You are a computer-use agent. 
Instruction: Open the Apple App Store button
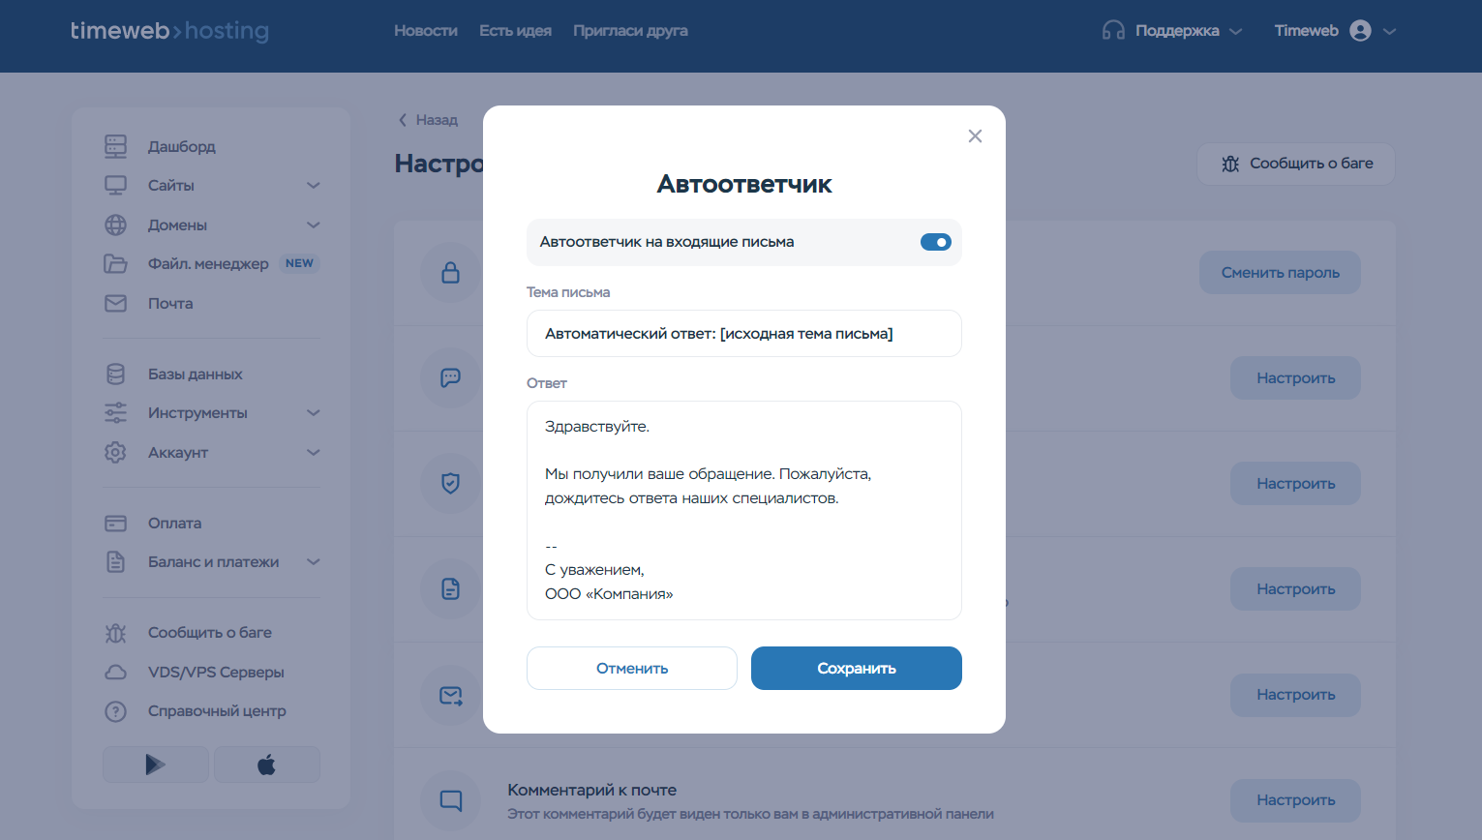pyautogui.click(x=266, y=765)
